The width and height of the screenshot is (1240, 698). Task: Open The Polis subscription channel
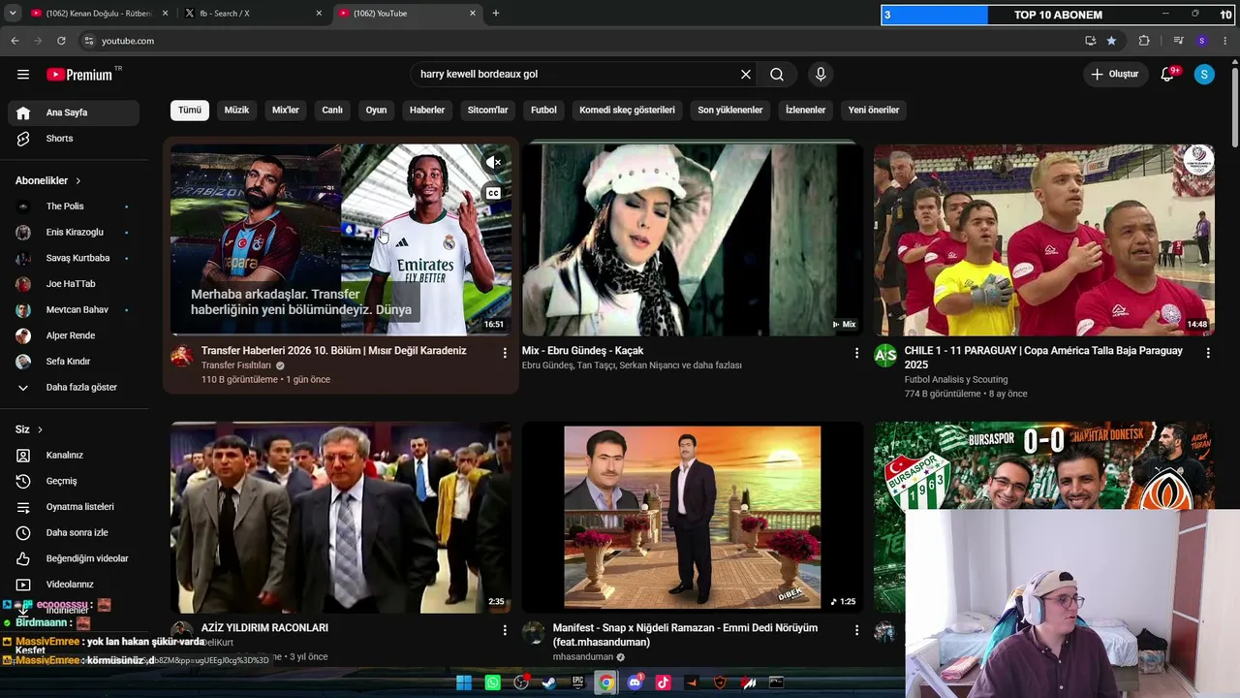tap(74, 206)
